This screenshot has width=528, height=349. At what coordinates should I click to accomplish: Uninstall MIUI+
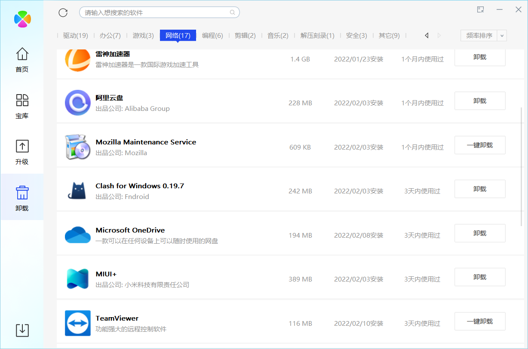pyautogui.click(x=480, y=277)
